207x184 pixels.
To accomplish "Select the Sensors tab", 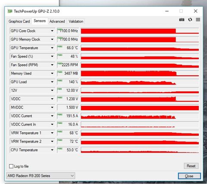I will (40, 21).
